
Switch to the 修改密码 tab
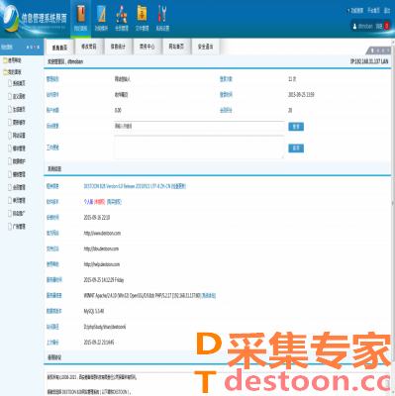89,47
